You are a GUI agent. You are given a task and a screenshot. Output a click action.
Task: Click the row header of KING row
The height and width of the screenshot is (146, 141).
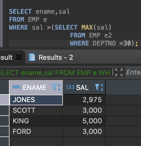(x=4, y=121)
